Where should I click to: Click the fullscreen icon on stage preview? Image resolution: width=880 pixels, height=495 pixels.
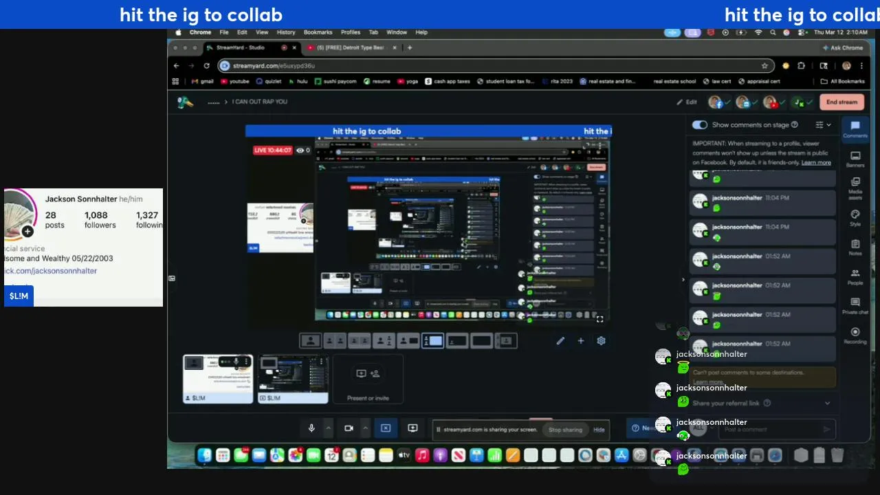click(599, 319)
